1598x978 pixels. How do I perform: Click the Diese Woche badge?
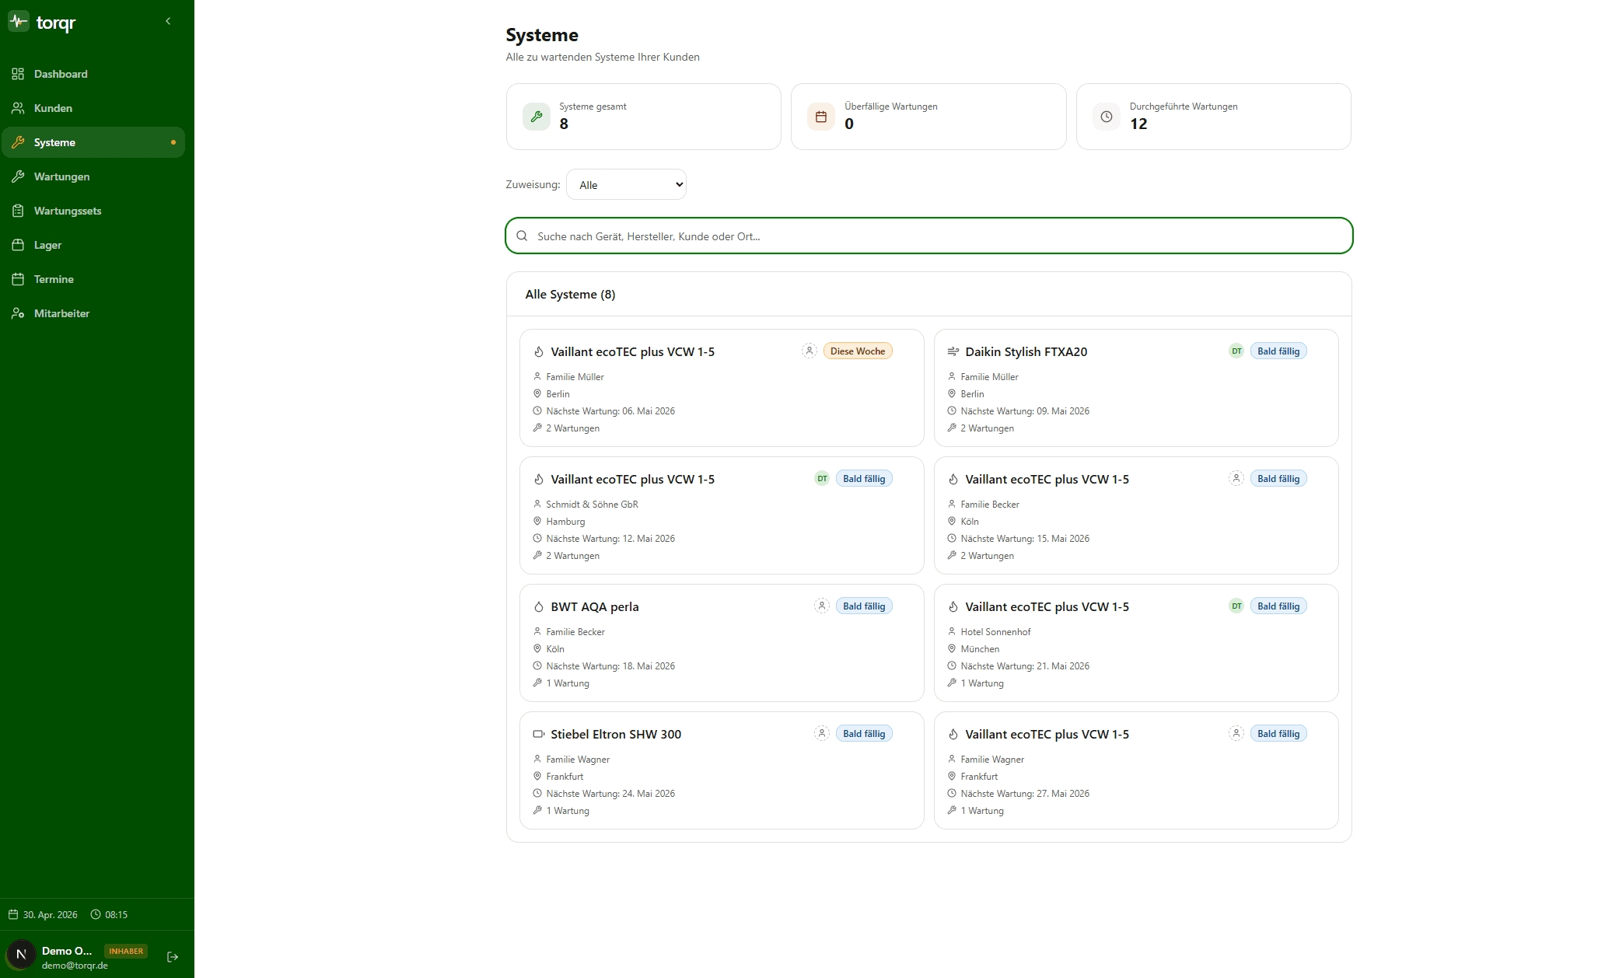tap(858, 351)
